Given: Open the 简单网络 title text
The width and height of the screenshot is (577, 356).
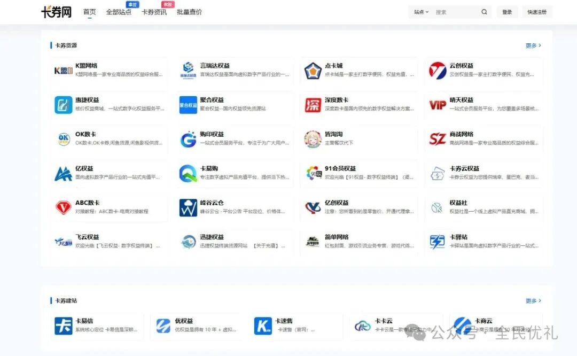Looking at the screenshot, I should tap(337, 237).
